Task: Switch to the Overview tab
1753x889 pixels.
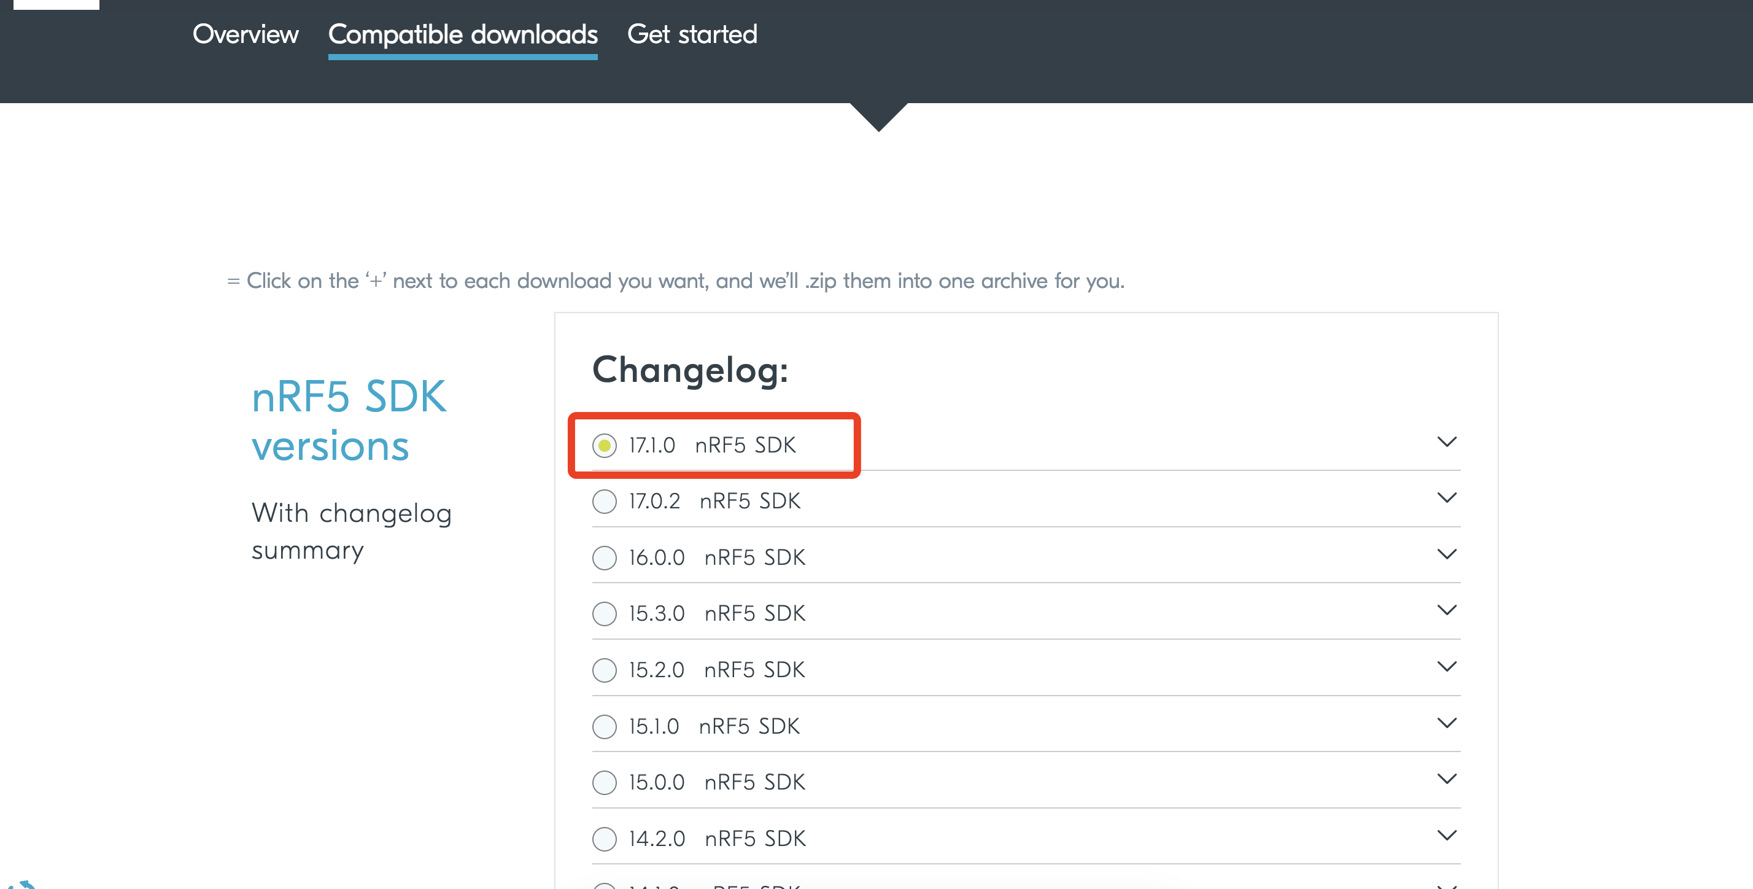Action: (246, 34)
